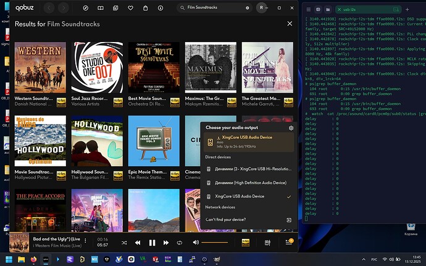Click the now playing Western album thumbnail
The image size is (426, 266).
(19, 243)
